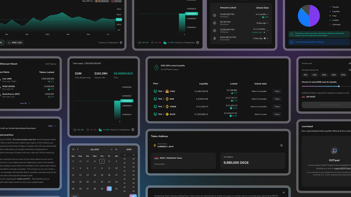Click the CAKE pancake icon in pairs table

[x=167, y=91]
